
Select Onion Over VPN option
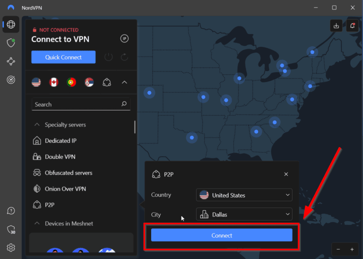tap(65, 189)
